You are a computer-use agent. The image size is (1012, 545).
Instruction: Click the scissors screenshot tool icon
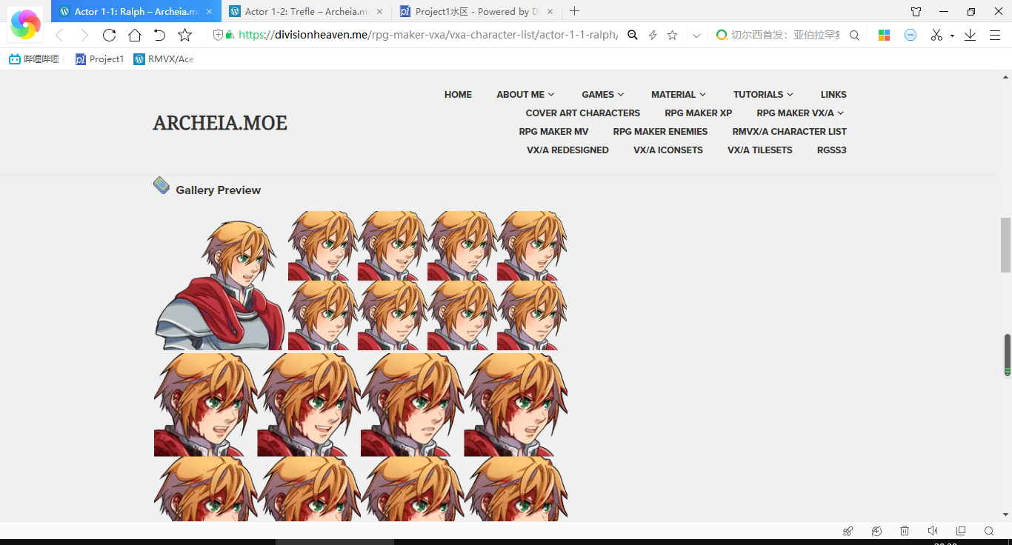(936, 35)
